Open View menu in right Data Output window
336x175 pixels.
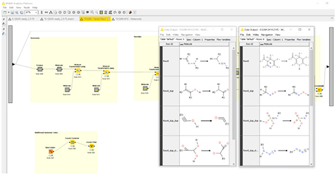pos(278,35)
